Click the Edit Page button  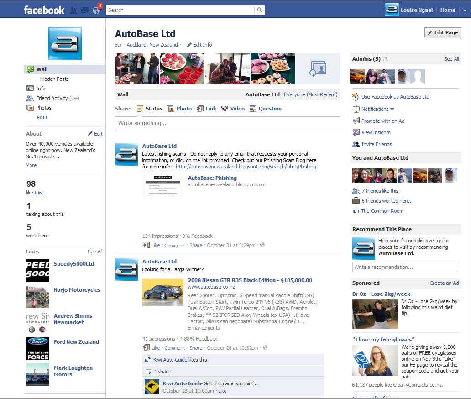tap(443, 32)
